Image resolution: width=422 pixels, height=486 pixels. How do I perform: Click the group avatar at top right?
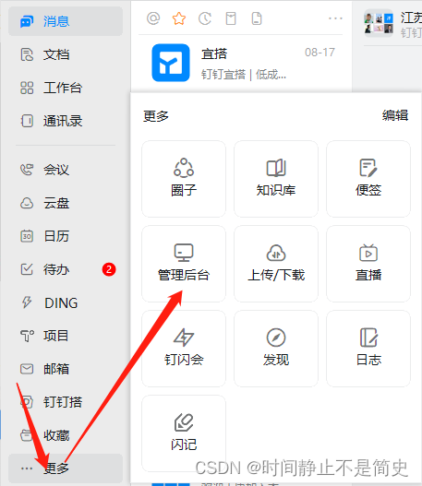[379, 23]
